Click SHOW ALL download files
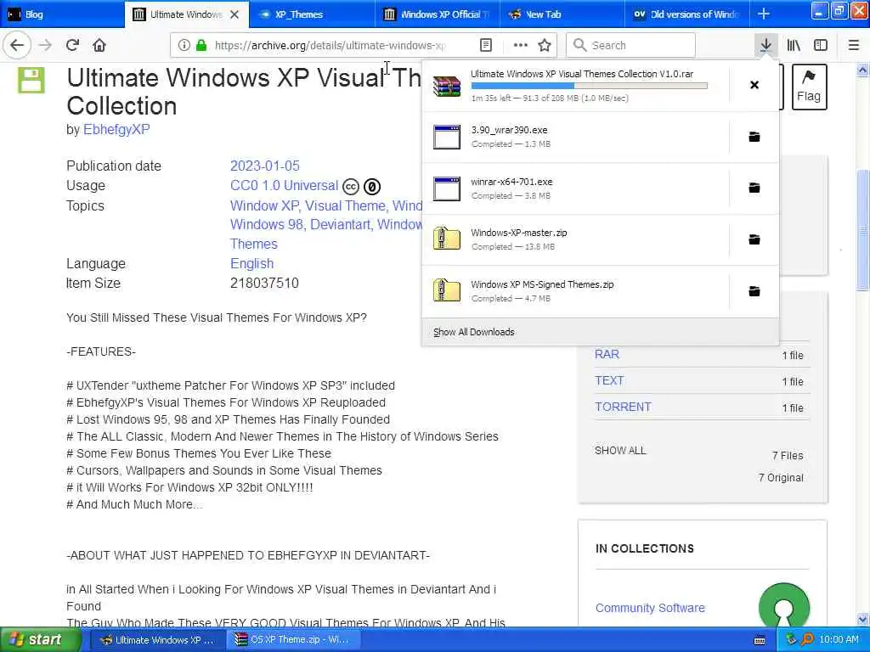The image size is (870, 652). 620,450
